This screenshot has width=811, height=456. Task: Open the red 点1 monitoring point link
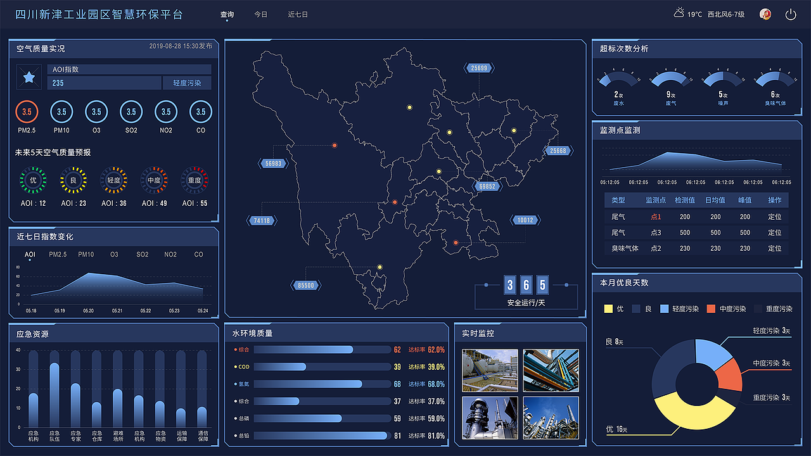pos(656,217)
